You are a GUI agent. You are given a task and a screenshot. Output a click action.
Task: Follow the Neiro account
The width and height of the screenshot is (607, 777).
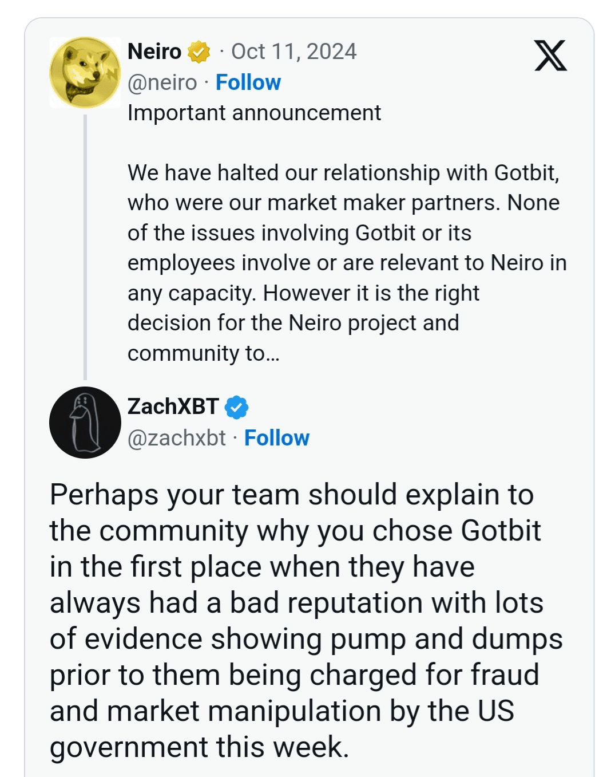[x=248, y=82]
